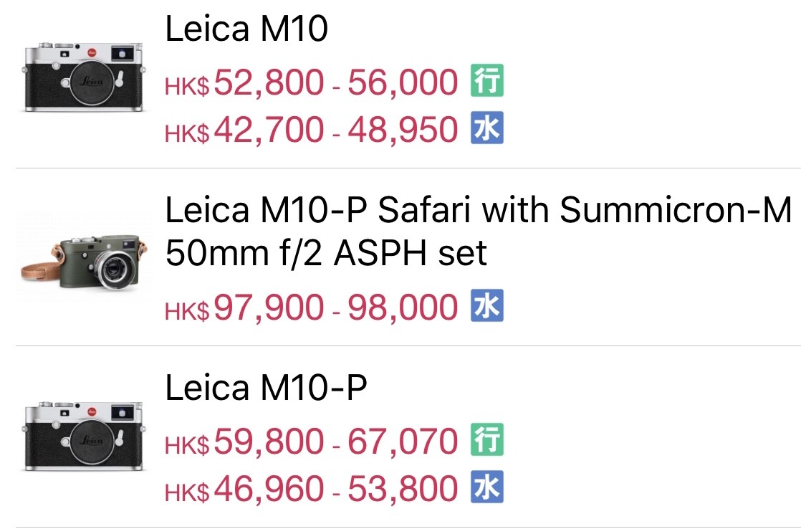This screenshot has width=801, height=529.
Task: Open the Leica M10-P camera thumbnail
Action: tap(83, 436)
